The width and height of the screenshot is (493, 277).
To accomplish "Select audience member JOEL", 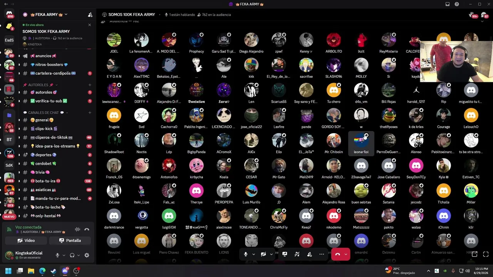I will (x=114, y=43).
